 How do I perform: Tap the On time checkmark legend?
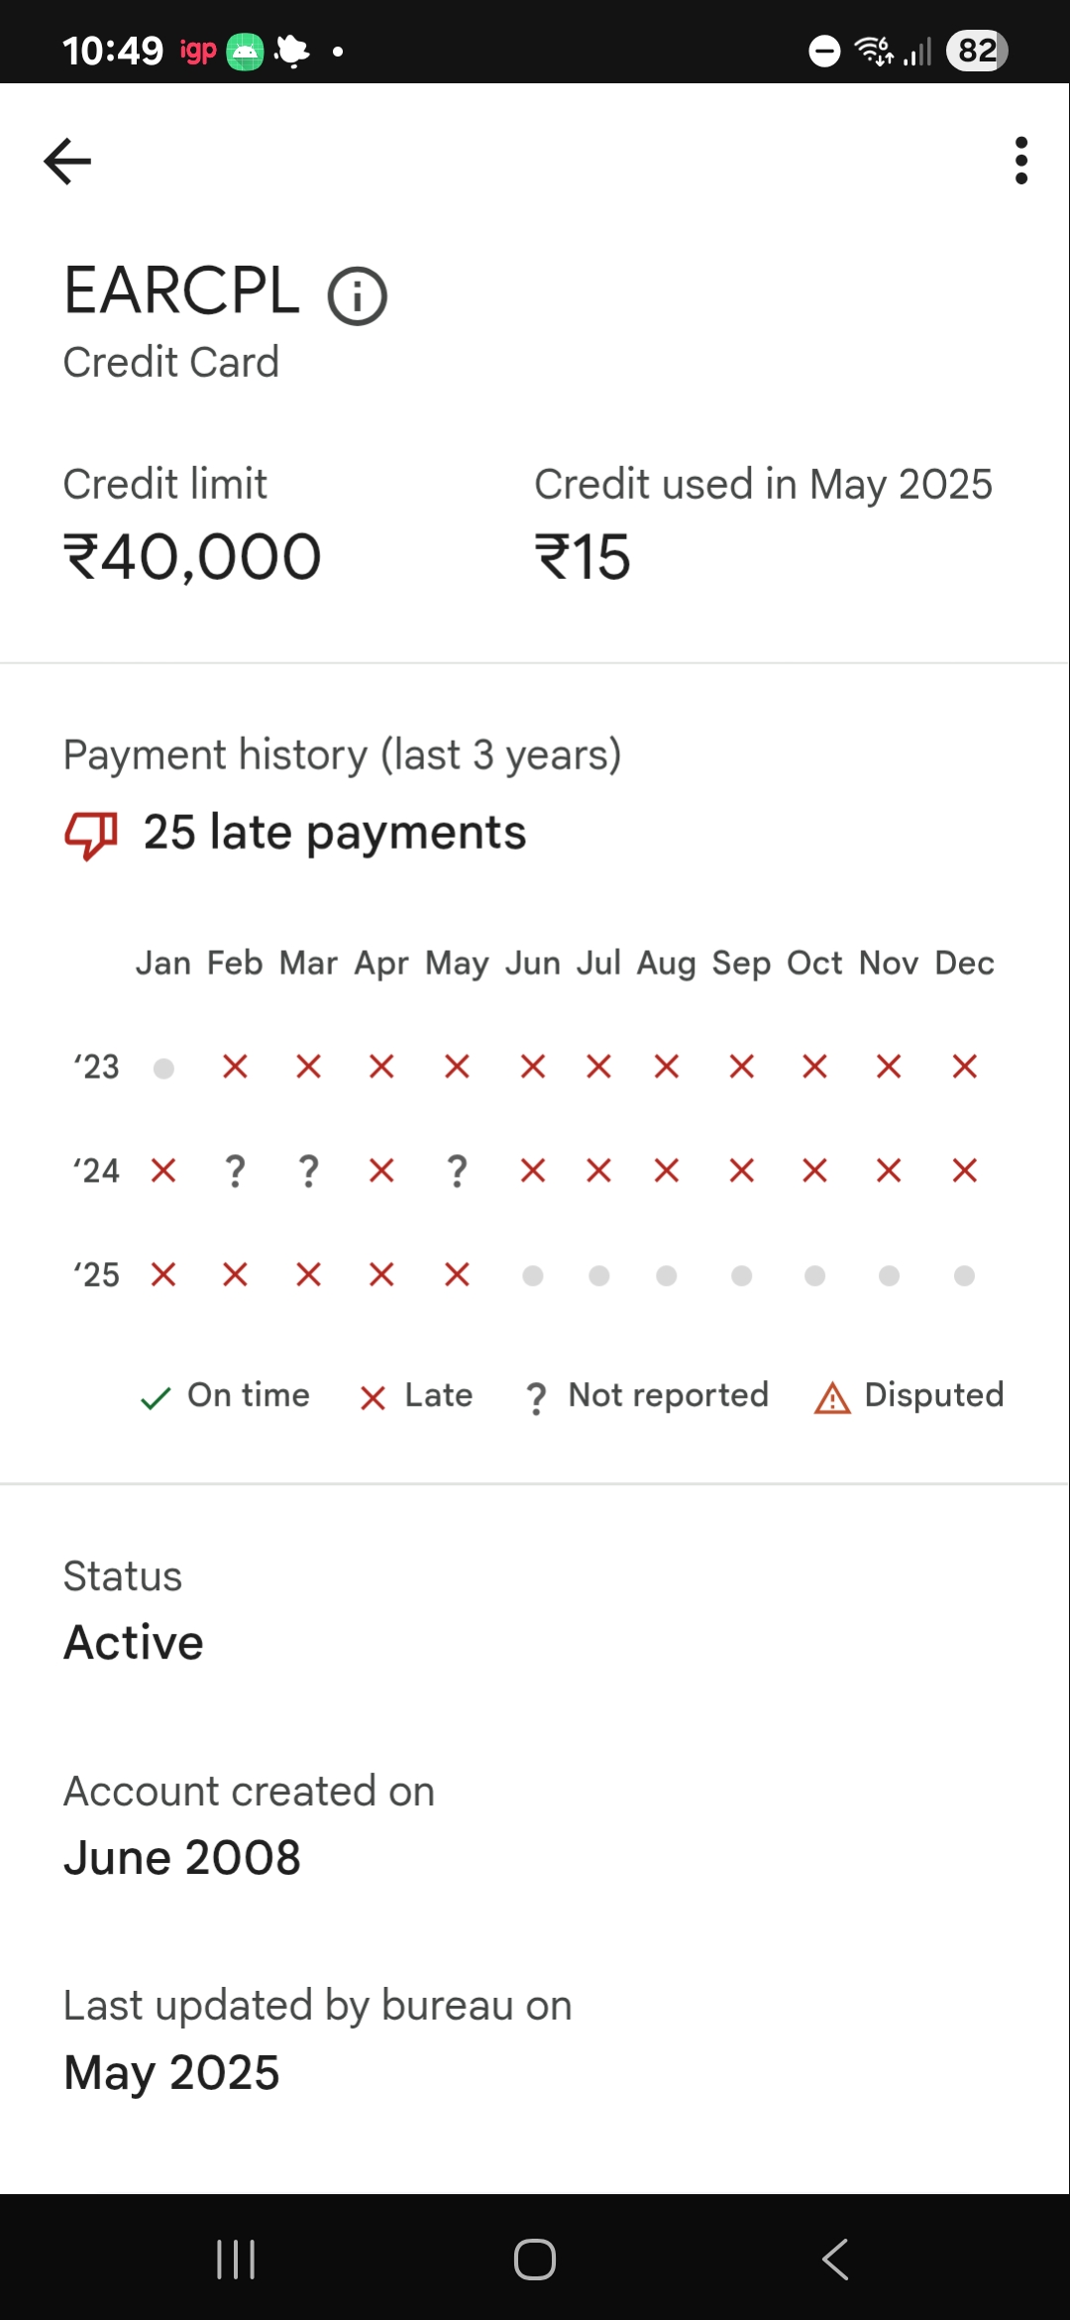pos(156,1398)
